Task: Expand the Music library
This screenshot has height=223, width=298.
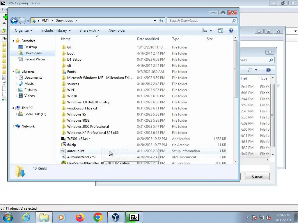Action: click(16, 83)
